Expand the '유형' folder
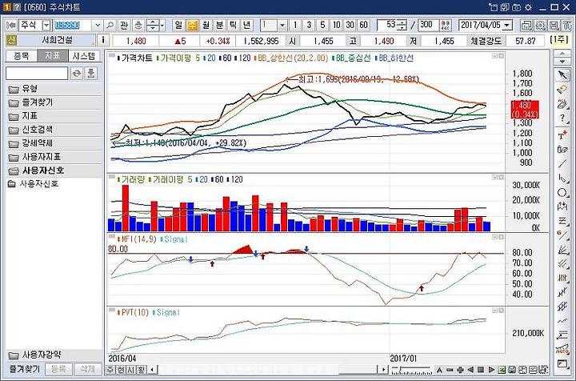576x381 pixels. pyautogui.click(x=54, y=89)
